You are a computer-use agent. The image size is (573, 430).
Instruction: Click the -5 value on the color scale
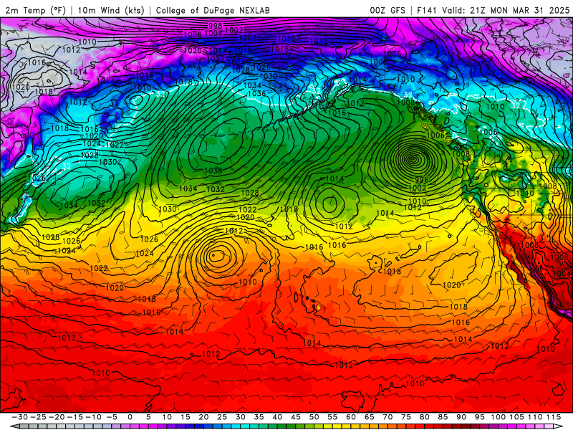click(x=112, y=417)
